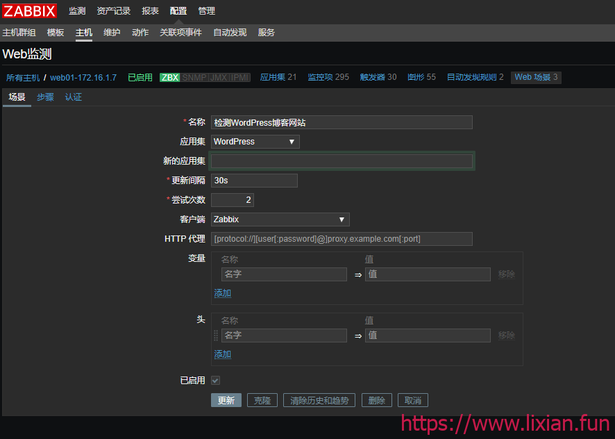The image size is (615, 439).
Task: Open Web 场景 3 link
Action: point(536,77)
